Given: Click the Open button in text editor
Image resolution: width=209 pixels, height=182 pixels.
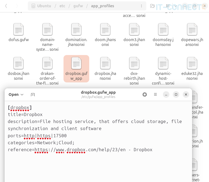Looking at the screenshot, I should pyautogui.click(x=14, y=94).
